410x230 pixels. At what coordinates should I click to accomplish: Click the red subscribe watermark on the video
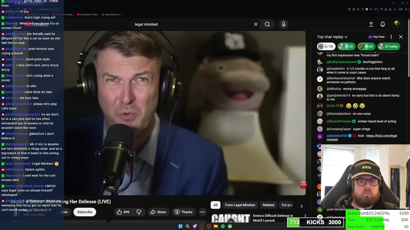tap(303, 185)
